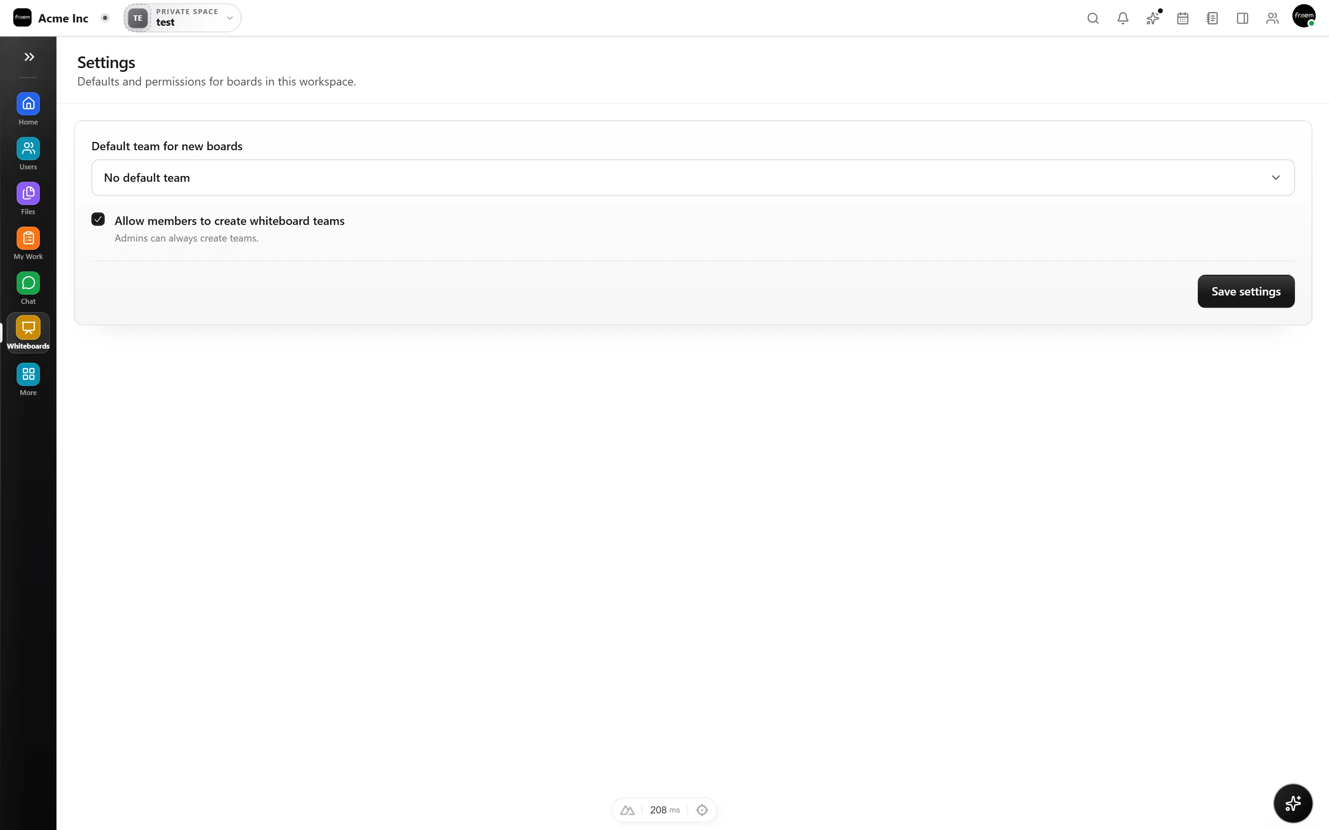Uncheck Allow members to create whiteboard teams

click(98, 220)
